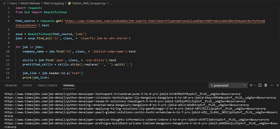Click line number 16 in the gutter
280x129 pixels.
pos(8,77)
